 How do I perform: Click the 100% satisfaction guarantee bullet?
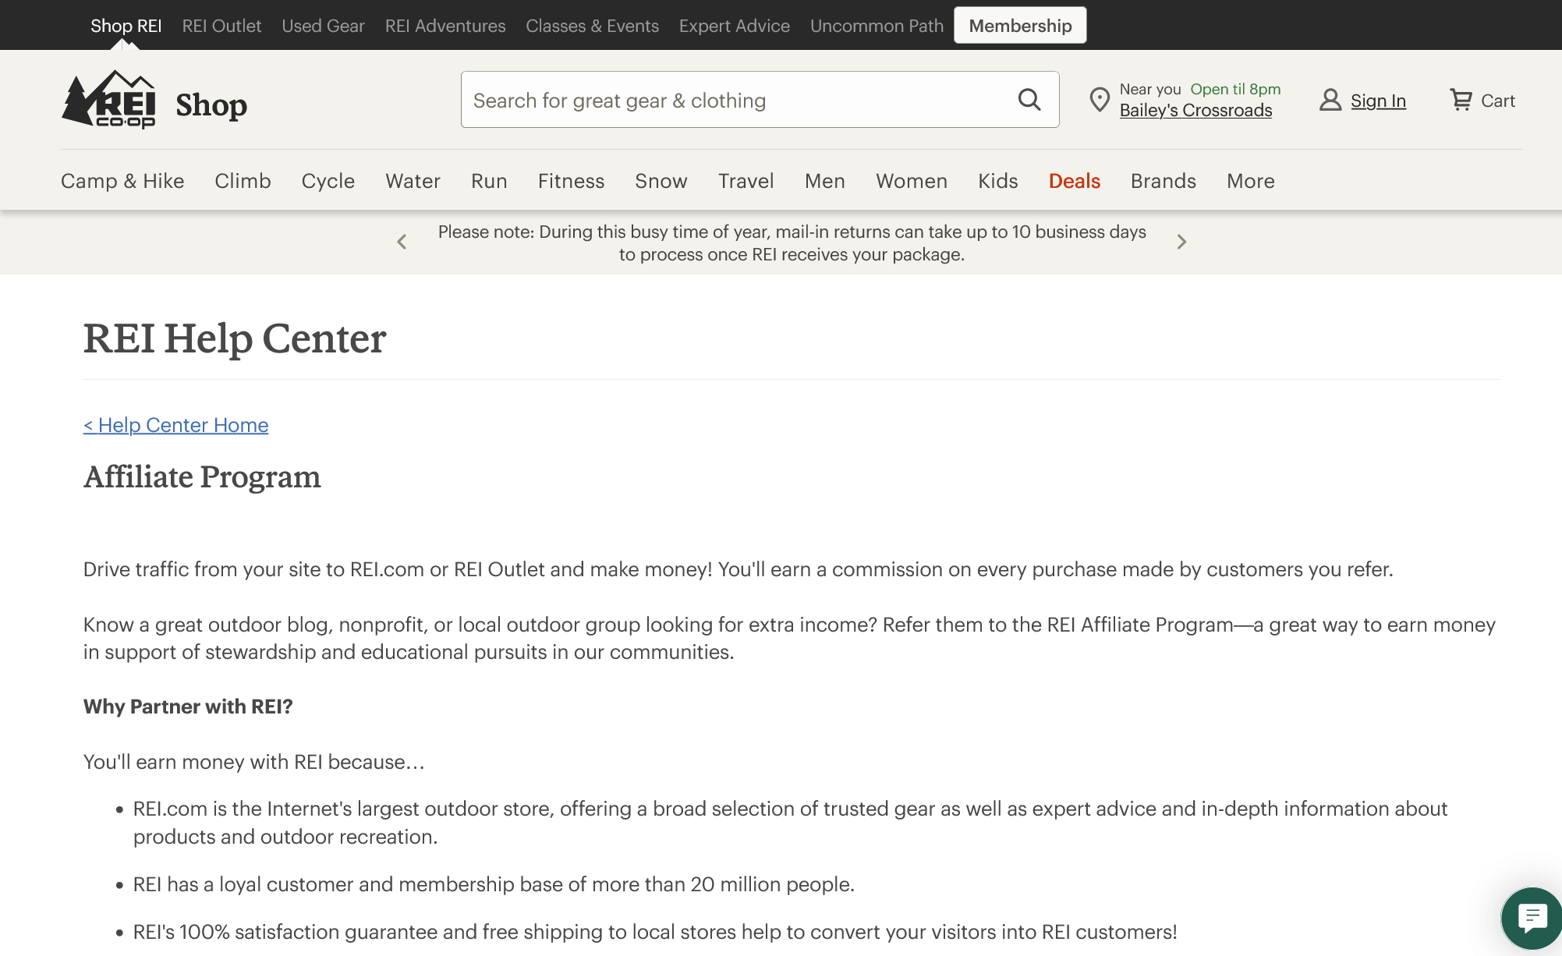point(655,932)
